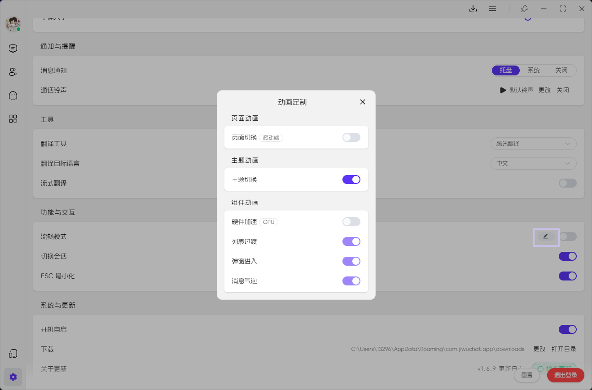Screen dimensions: 592x390
Task: Click the user avatar in sidebar
Action: [x=13, y=24]
